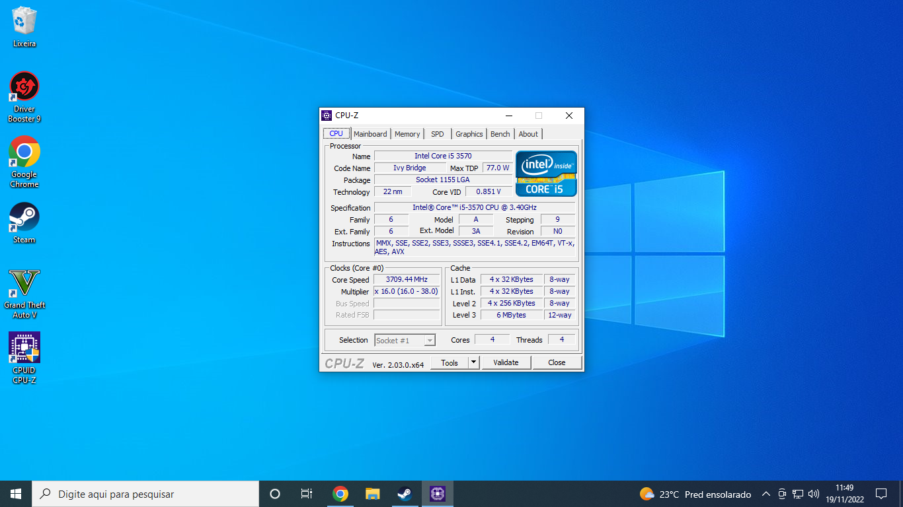Select the CPUID CPU-Z desktop shortcut
Image resolution: width=903 pixels, height=507 pixels.
(24, 358)
